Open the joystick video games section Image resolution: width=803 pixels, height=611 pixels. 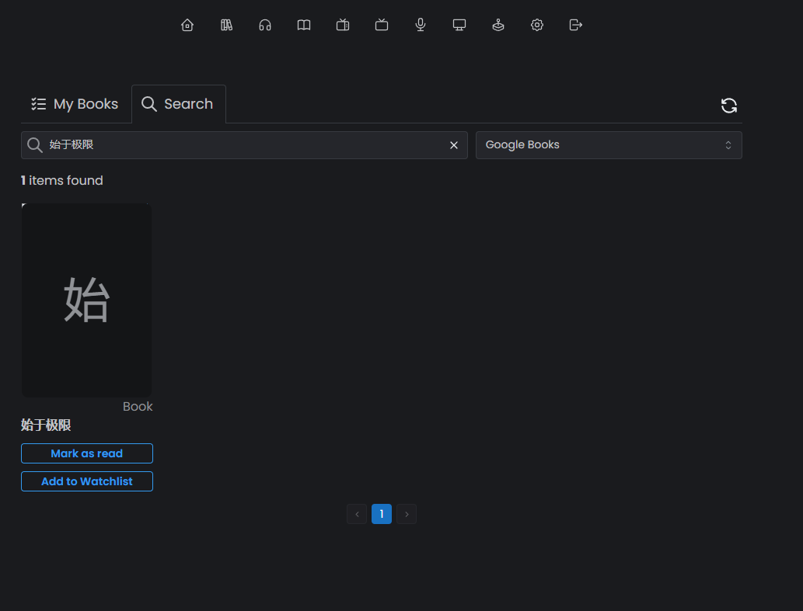tap(498, 25)
